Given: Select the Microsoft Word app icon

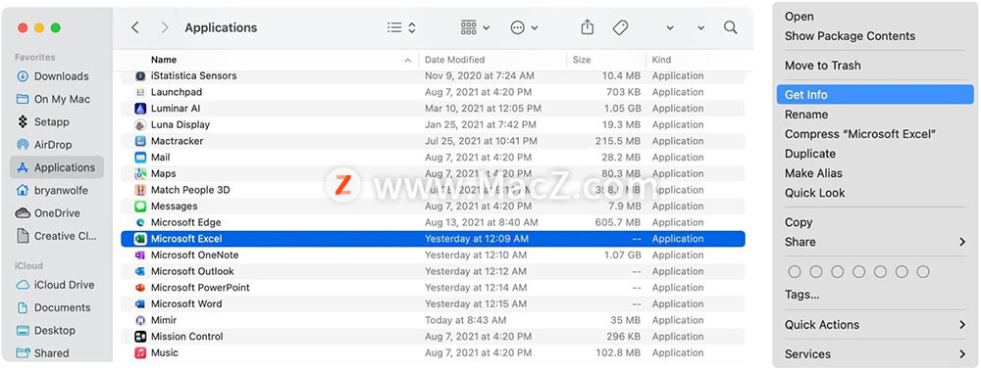Looking at the screenshot, I should 140,303.
